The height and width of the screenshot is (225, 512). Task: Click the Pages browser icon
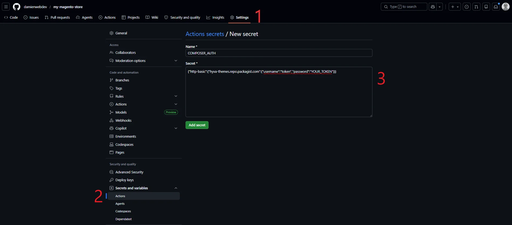pos(111,152)
